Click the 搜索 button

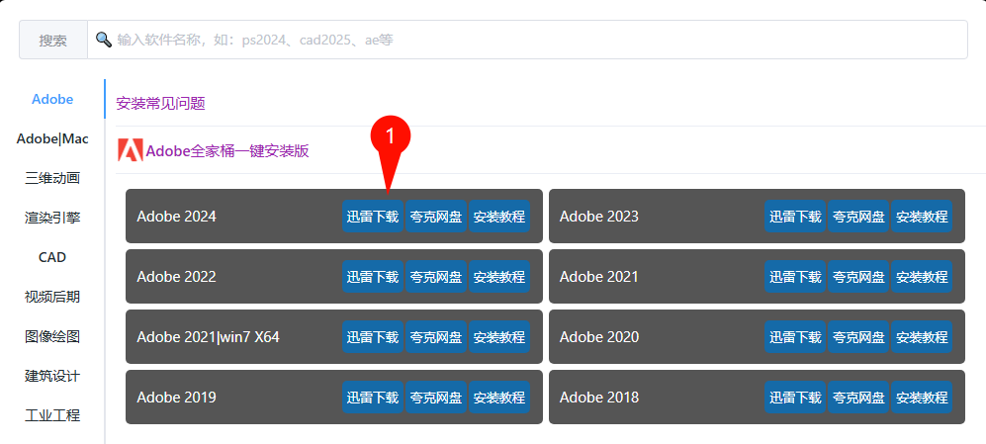pyautogui.click(x=52, y=41)
